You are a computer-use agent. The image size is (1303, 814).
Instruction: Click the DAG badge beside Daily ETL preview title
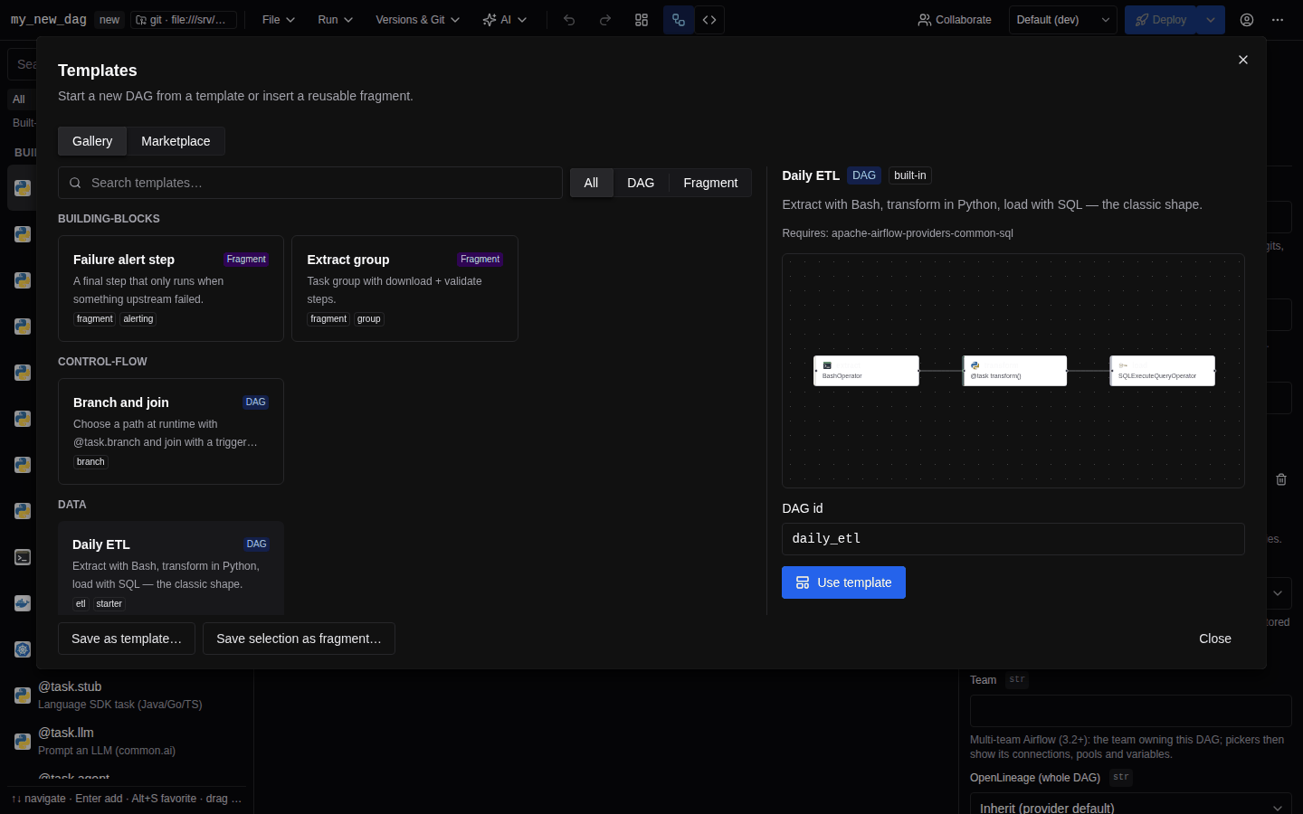pyautogui.click(x=864, y=175)
